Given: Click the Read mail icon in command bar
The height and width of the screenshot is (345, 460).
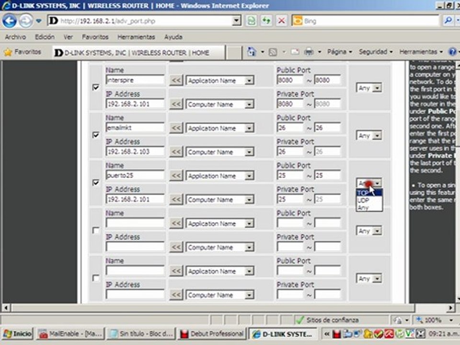Looking at the screenshot, I should [295, 52].
